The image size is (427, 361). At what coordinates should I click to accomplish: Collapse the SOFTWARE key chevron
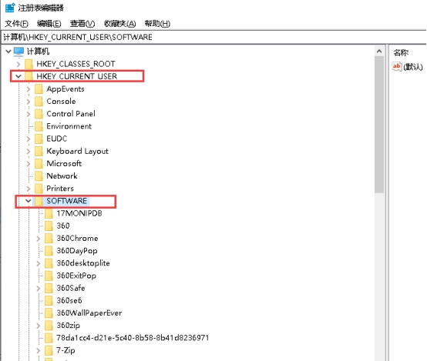point(28,201)
